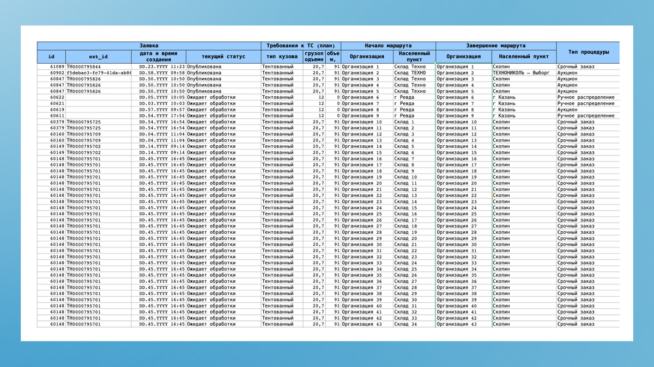The height and width of the screenshot is (367, 654).
Task: Select the "Склад 34" cell
Action: point(414,324)
